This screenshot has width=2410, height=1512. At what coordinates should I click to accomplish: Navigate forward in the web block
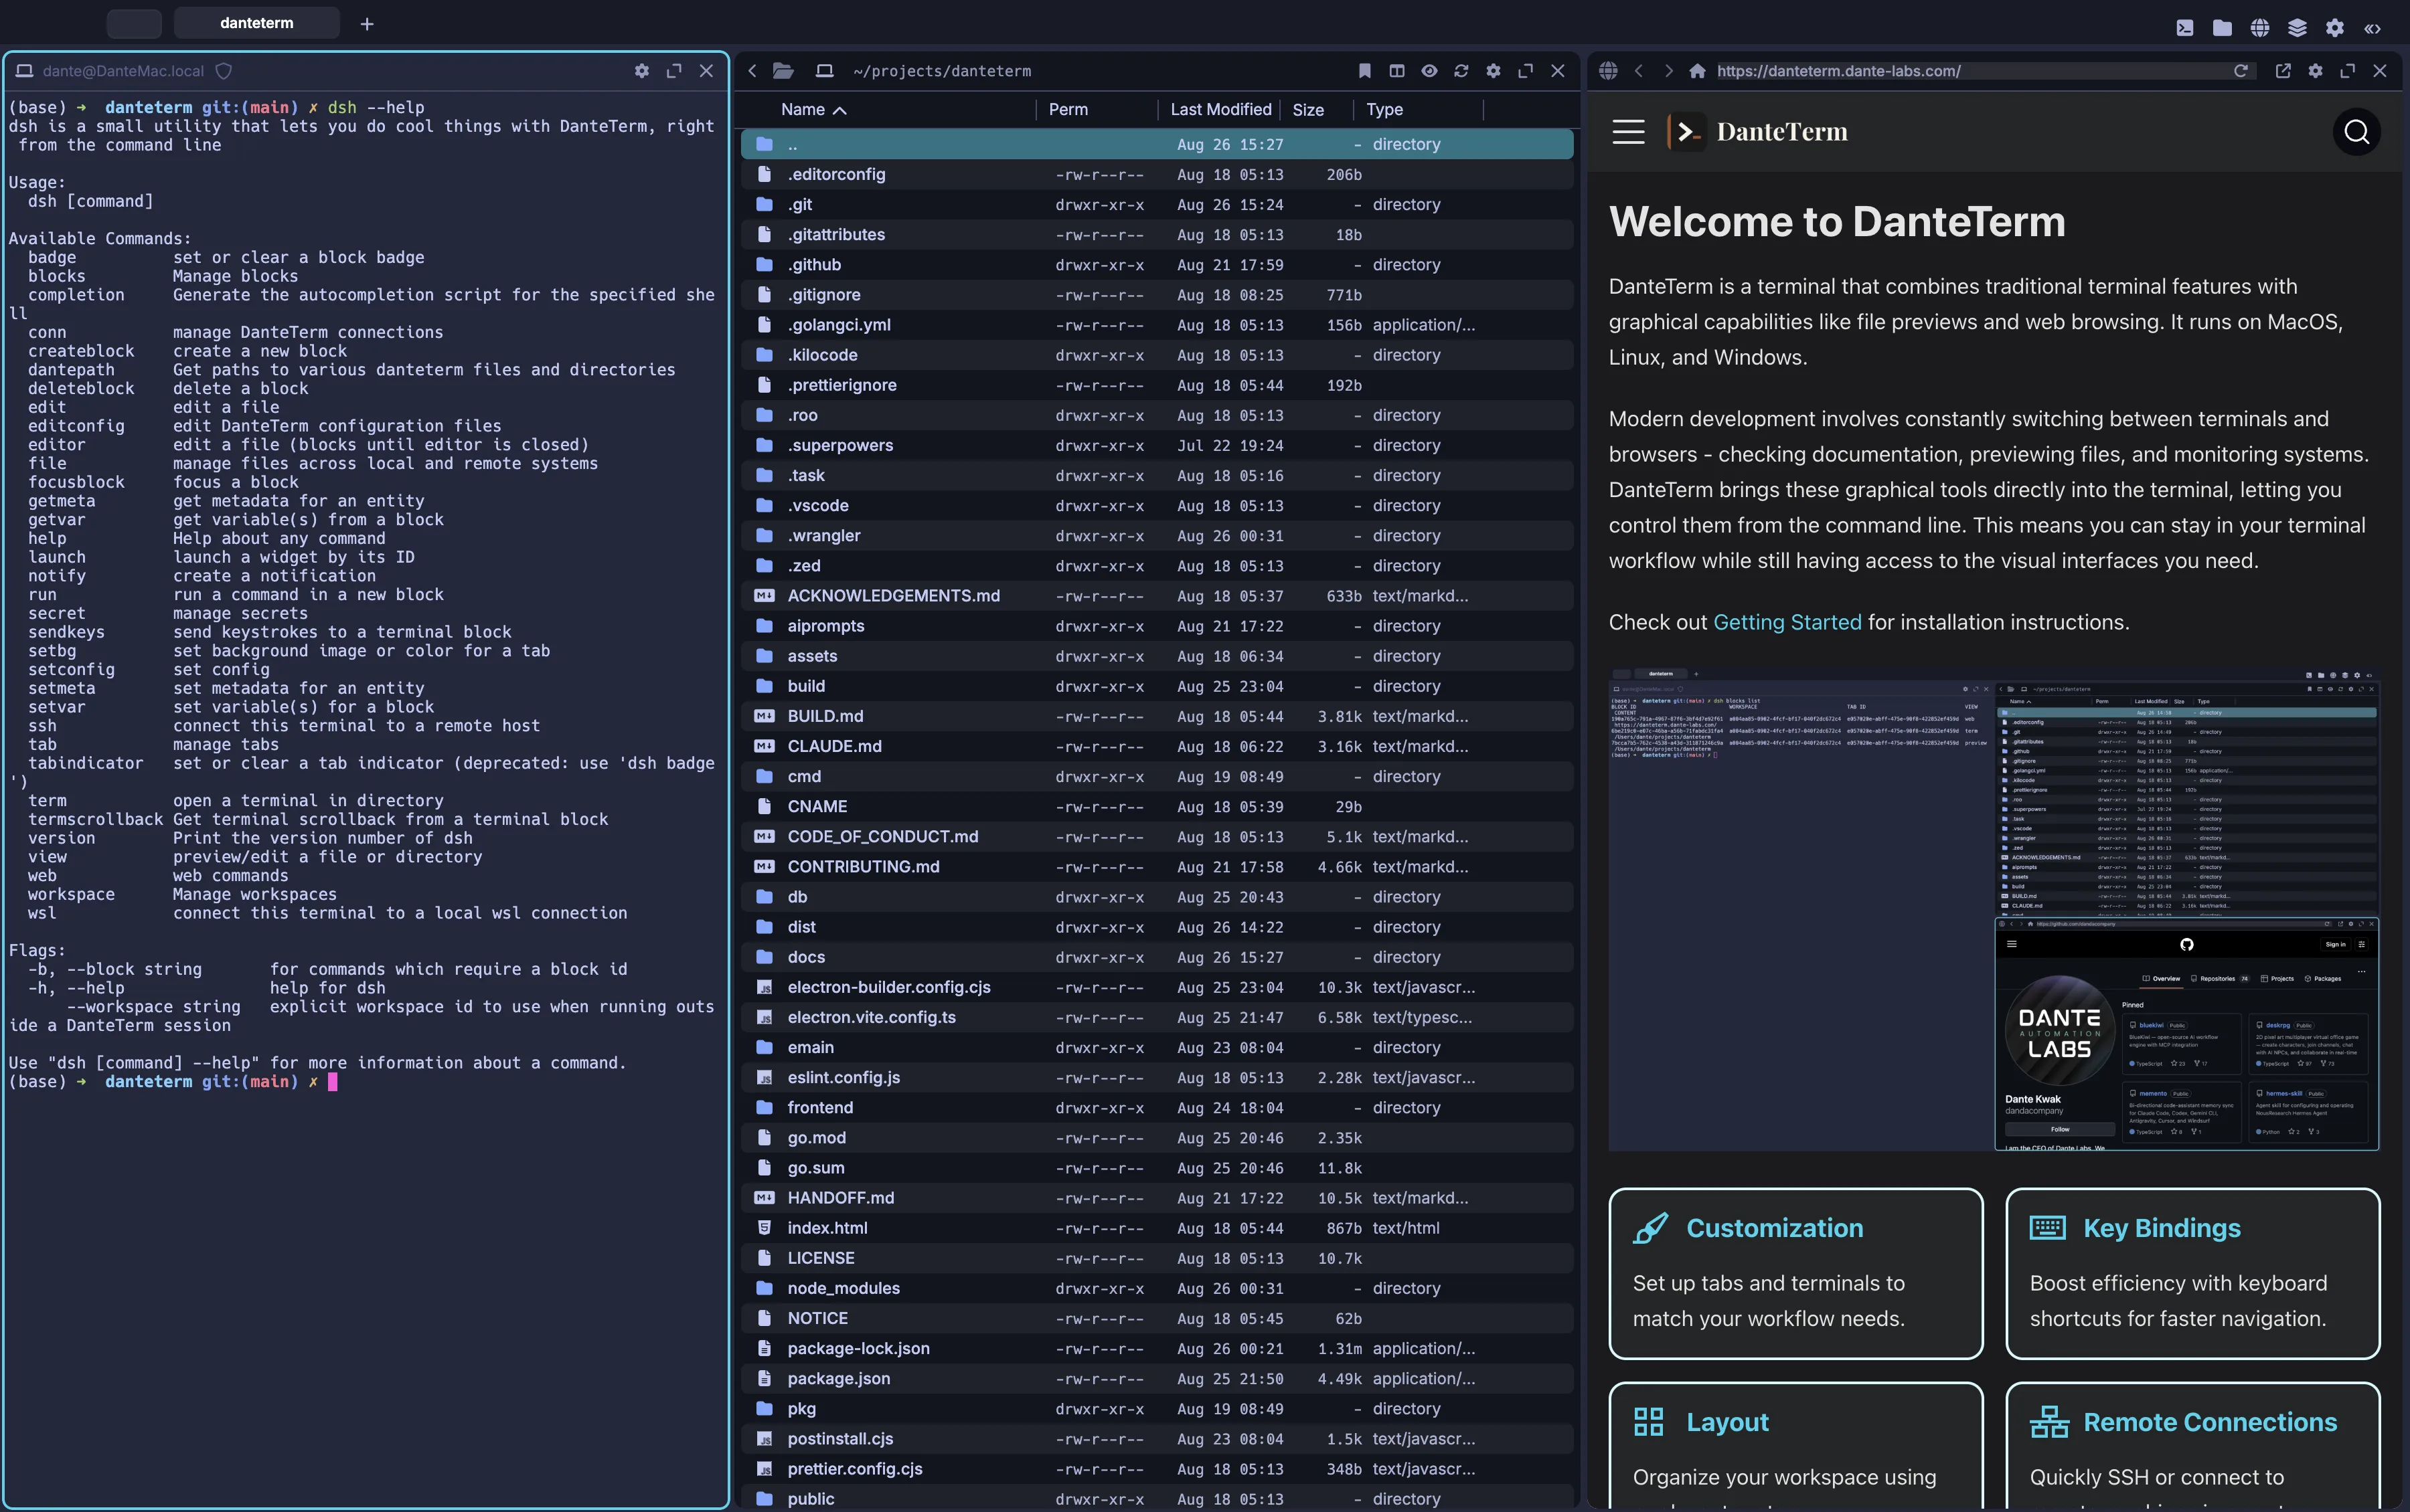1668,71
